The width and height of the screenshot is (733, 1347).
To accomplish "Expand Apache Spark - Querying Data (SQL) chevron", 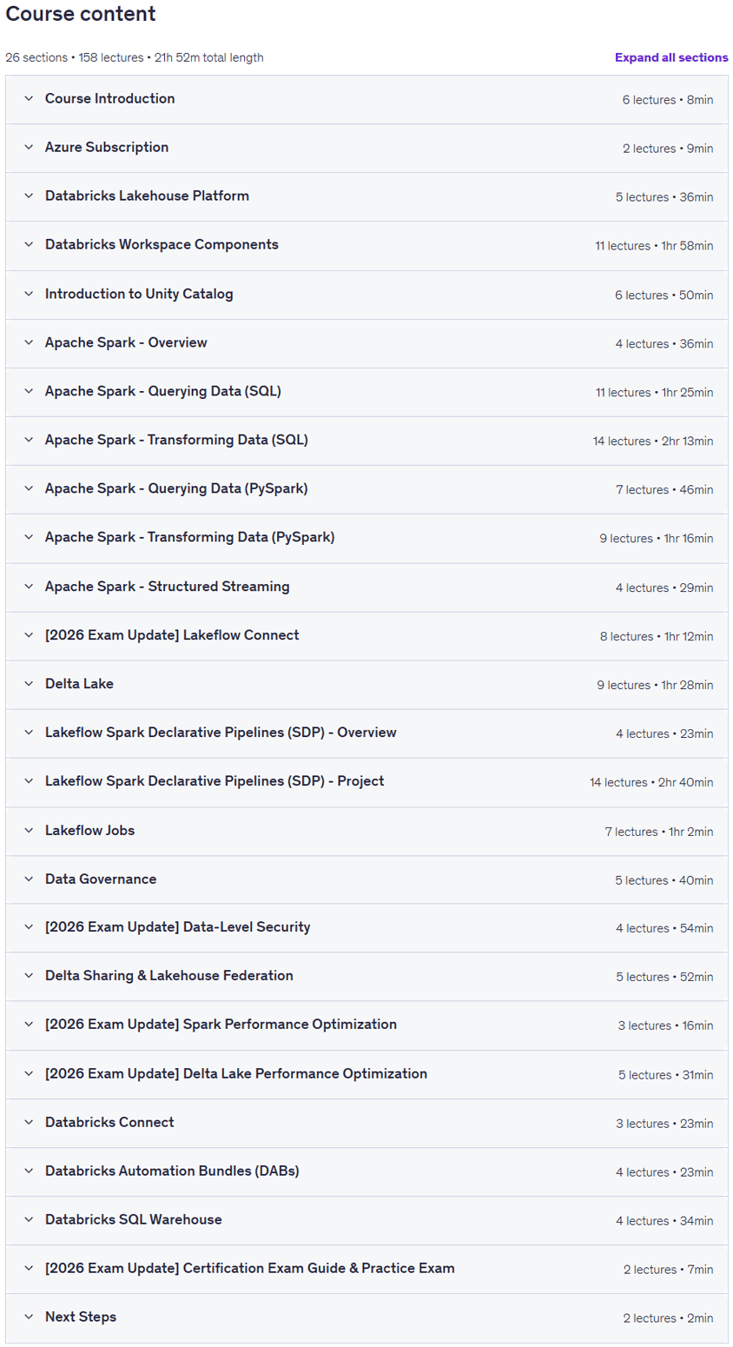I will click(29, 392).
